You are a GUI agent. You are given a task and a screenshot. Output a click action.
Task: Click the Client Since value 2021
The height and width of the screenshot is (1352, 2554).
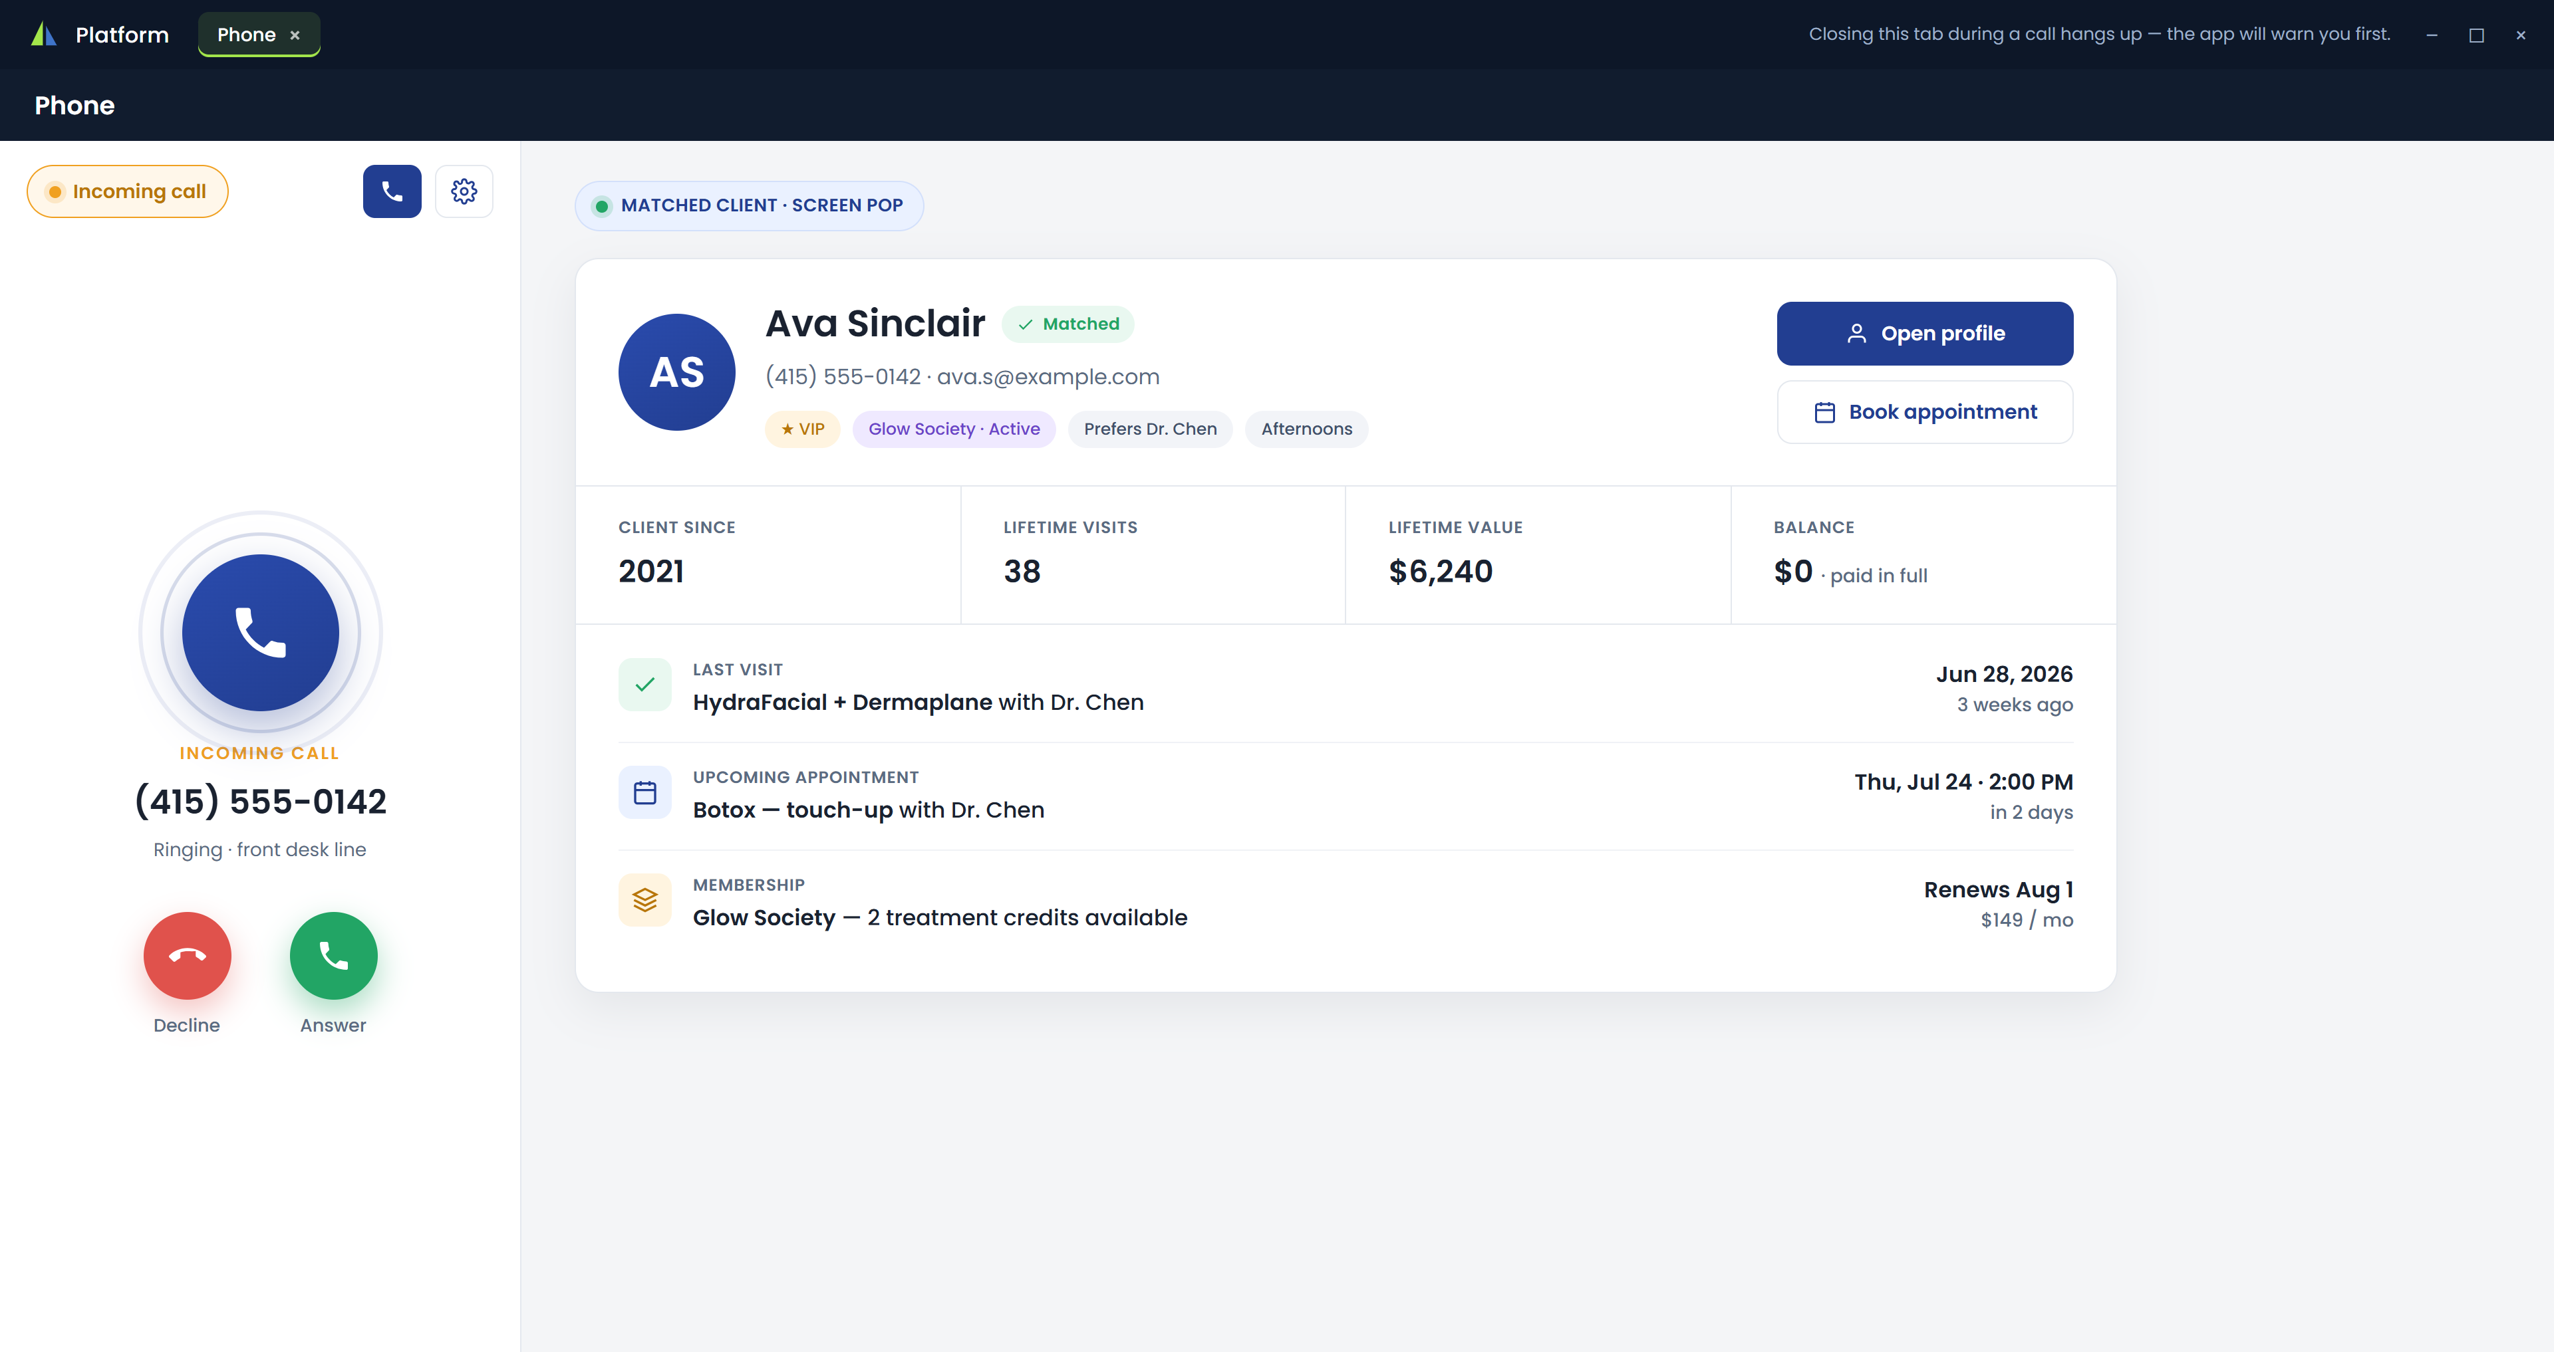651,572
